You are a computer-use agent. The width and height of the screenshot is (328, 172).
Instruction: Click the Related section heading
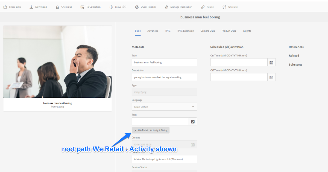294,55
